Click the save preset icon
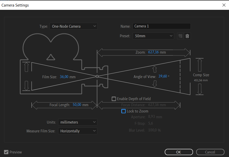 [x=180, y=36]
